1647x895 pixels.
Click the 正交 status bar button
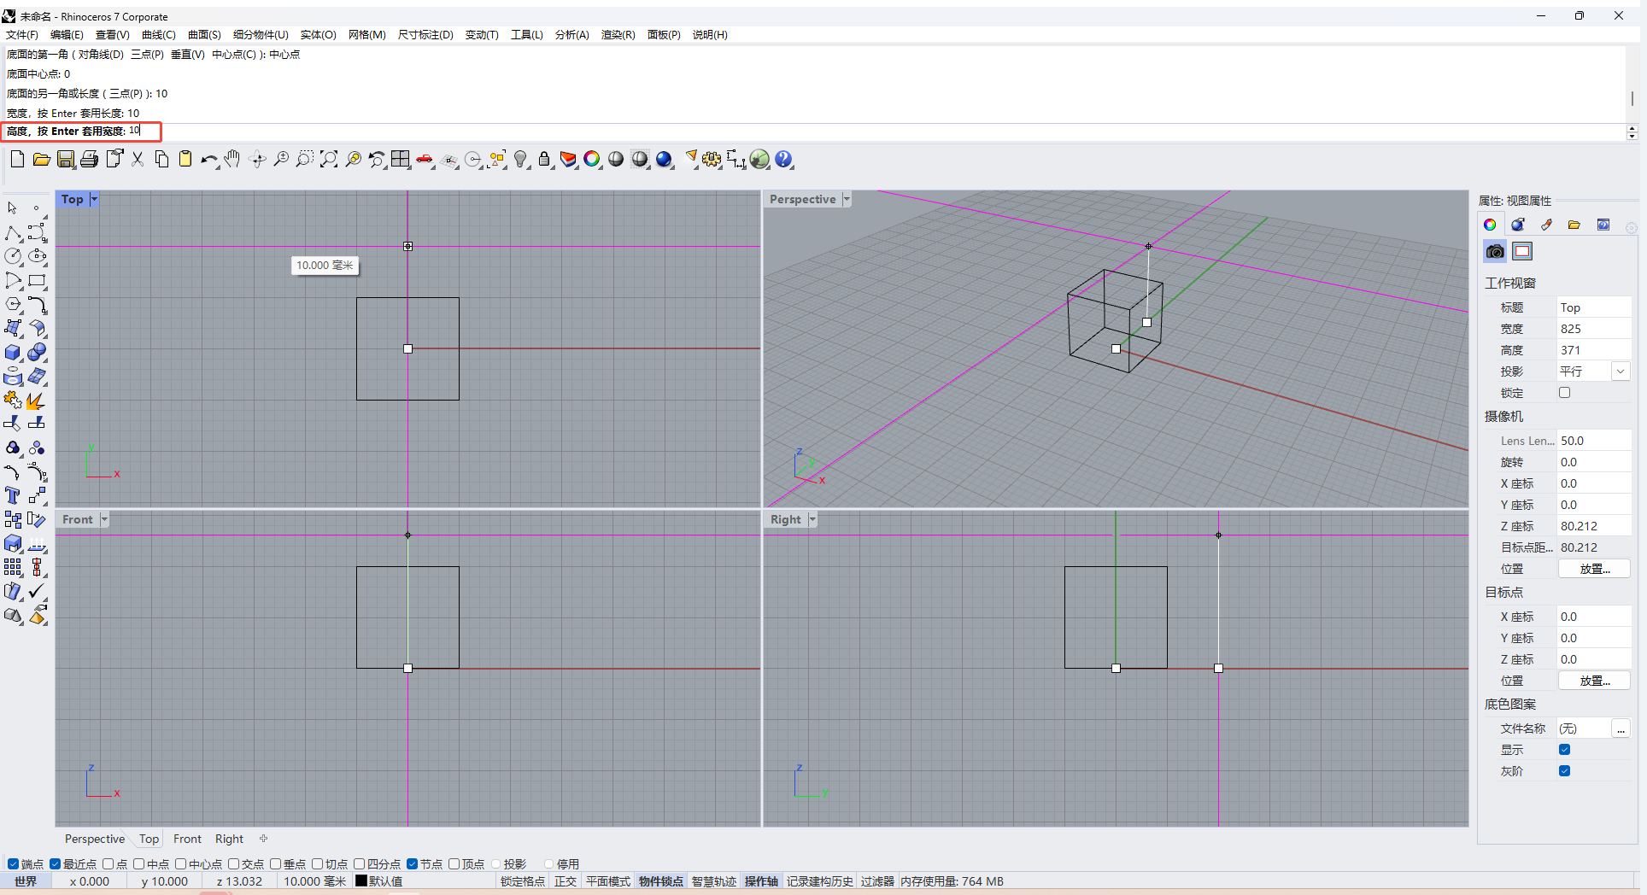(x=566, y=881)
